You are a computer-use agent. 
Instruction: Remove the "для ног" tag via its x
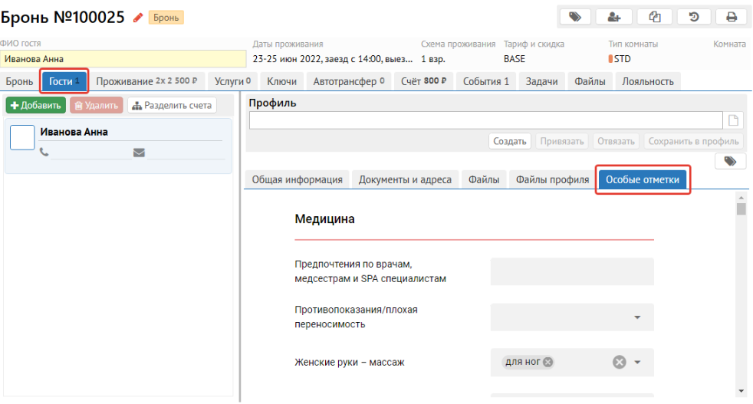coord(547,363)
